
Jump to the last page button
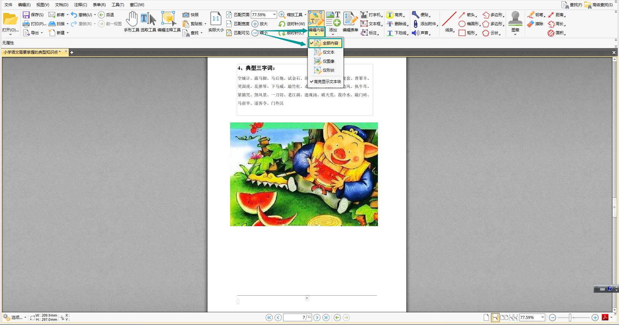click(326, 318)
